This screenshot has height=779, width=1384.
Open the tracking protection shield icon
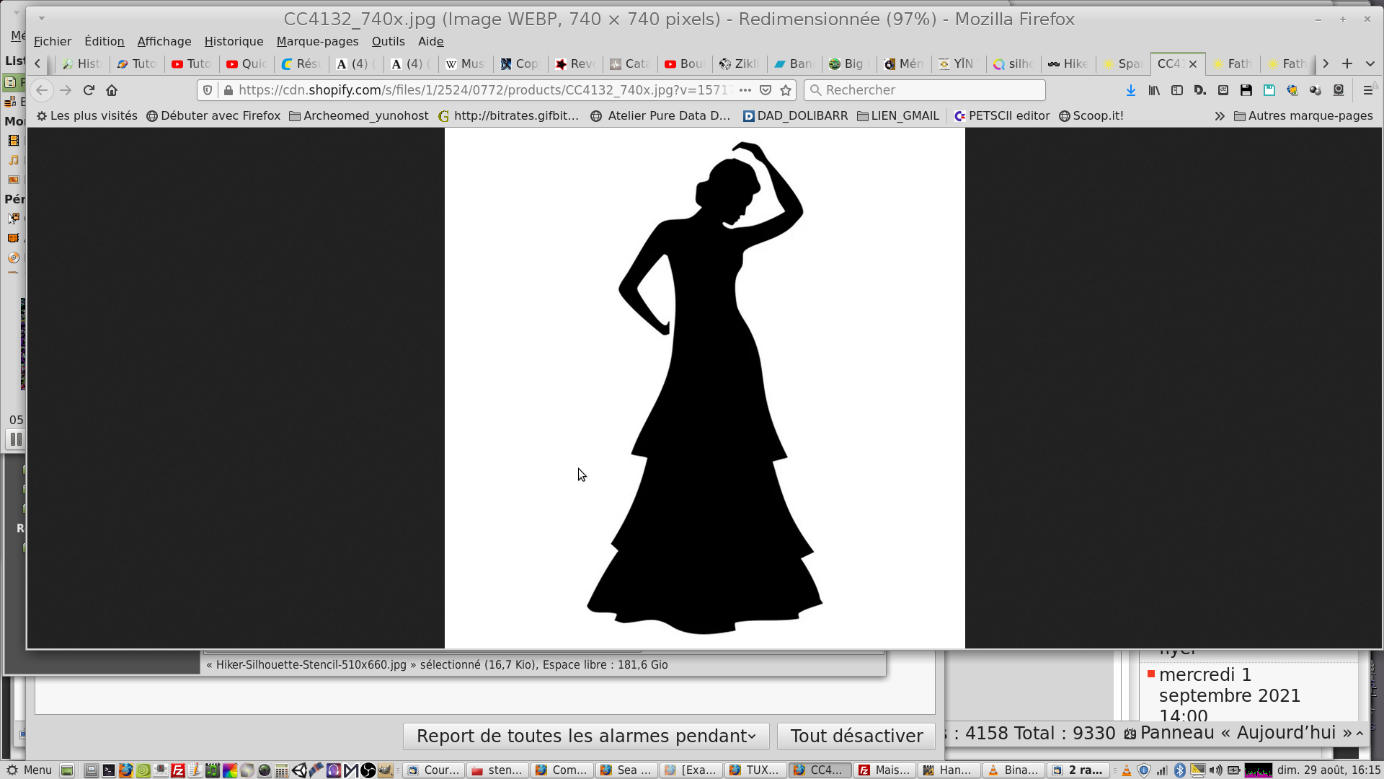pos(208,90)
